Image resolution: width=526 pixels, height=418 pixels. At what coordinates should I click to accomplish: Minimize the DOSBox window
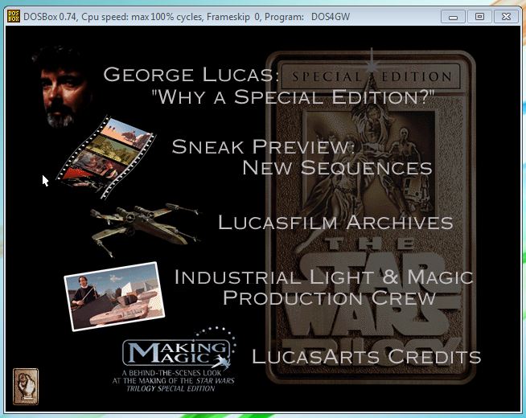point(453,16)
